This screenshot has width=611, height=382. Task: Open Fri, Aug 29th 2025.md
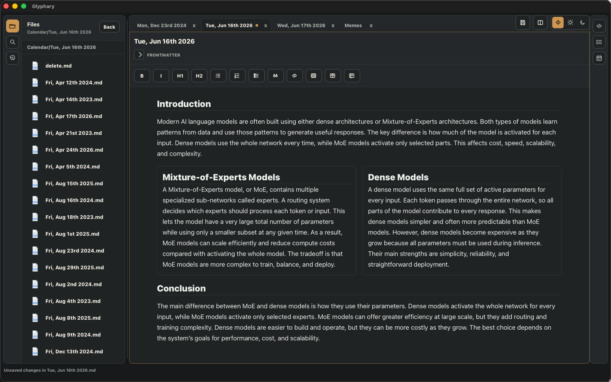(x=73, y=267)
